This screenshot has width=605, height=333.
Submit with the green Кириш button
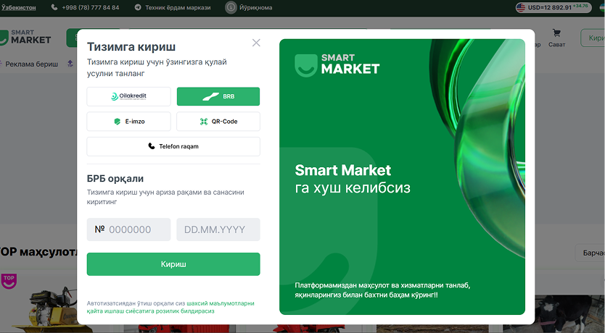click(173, 264)
